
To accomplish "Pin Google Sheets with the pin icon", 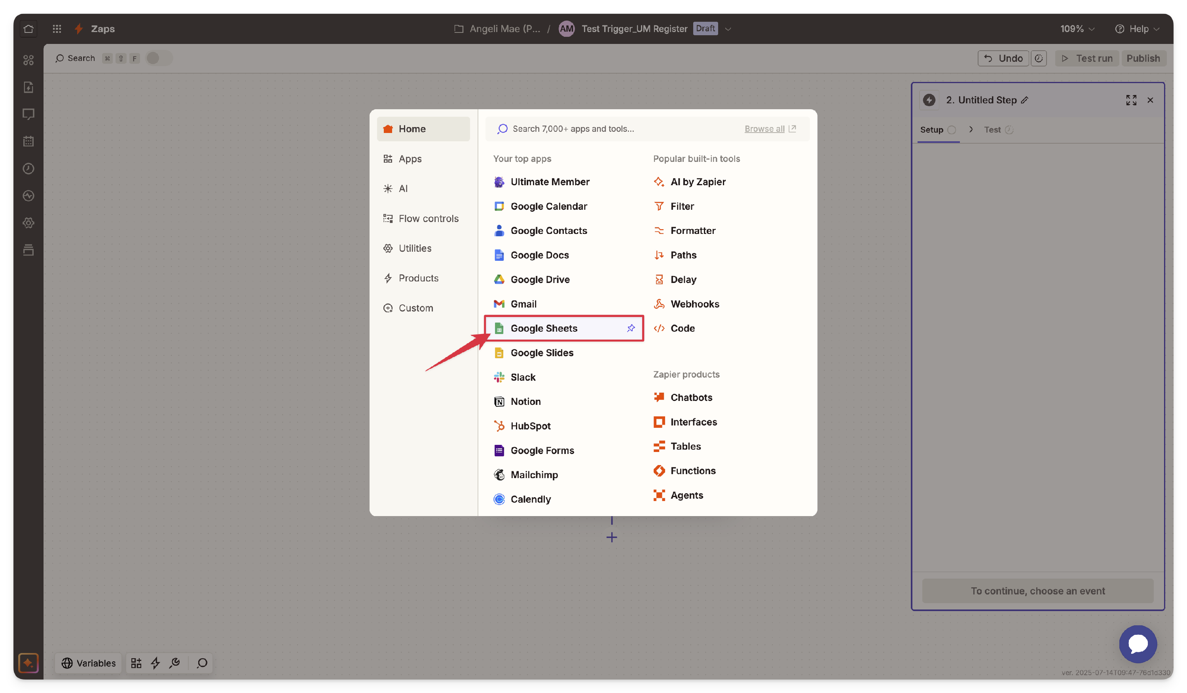I will click(631, 328).
